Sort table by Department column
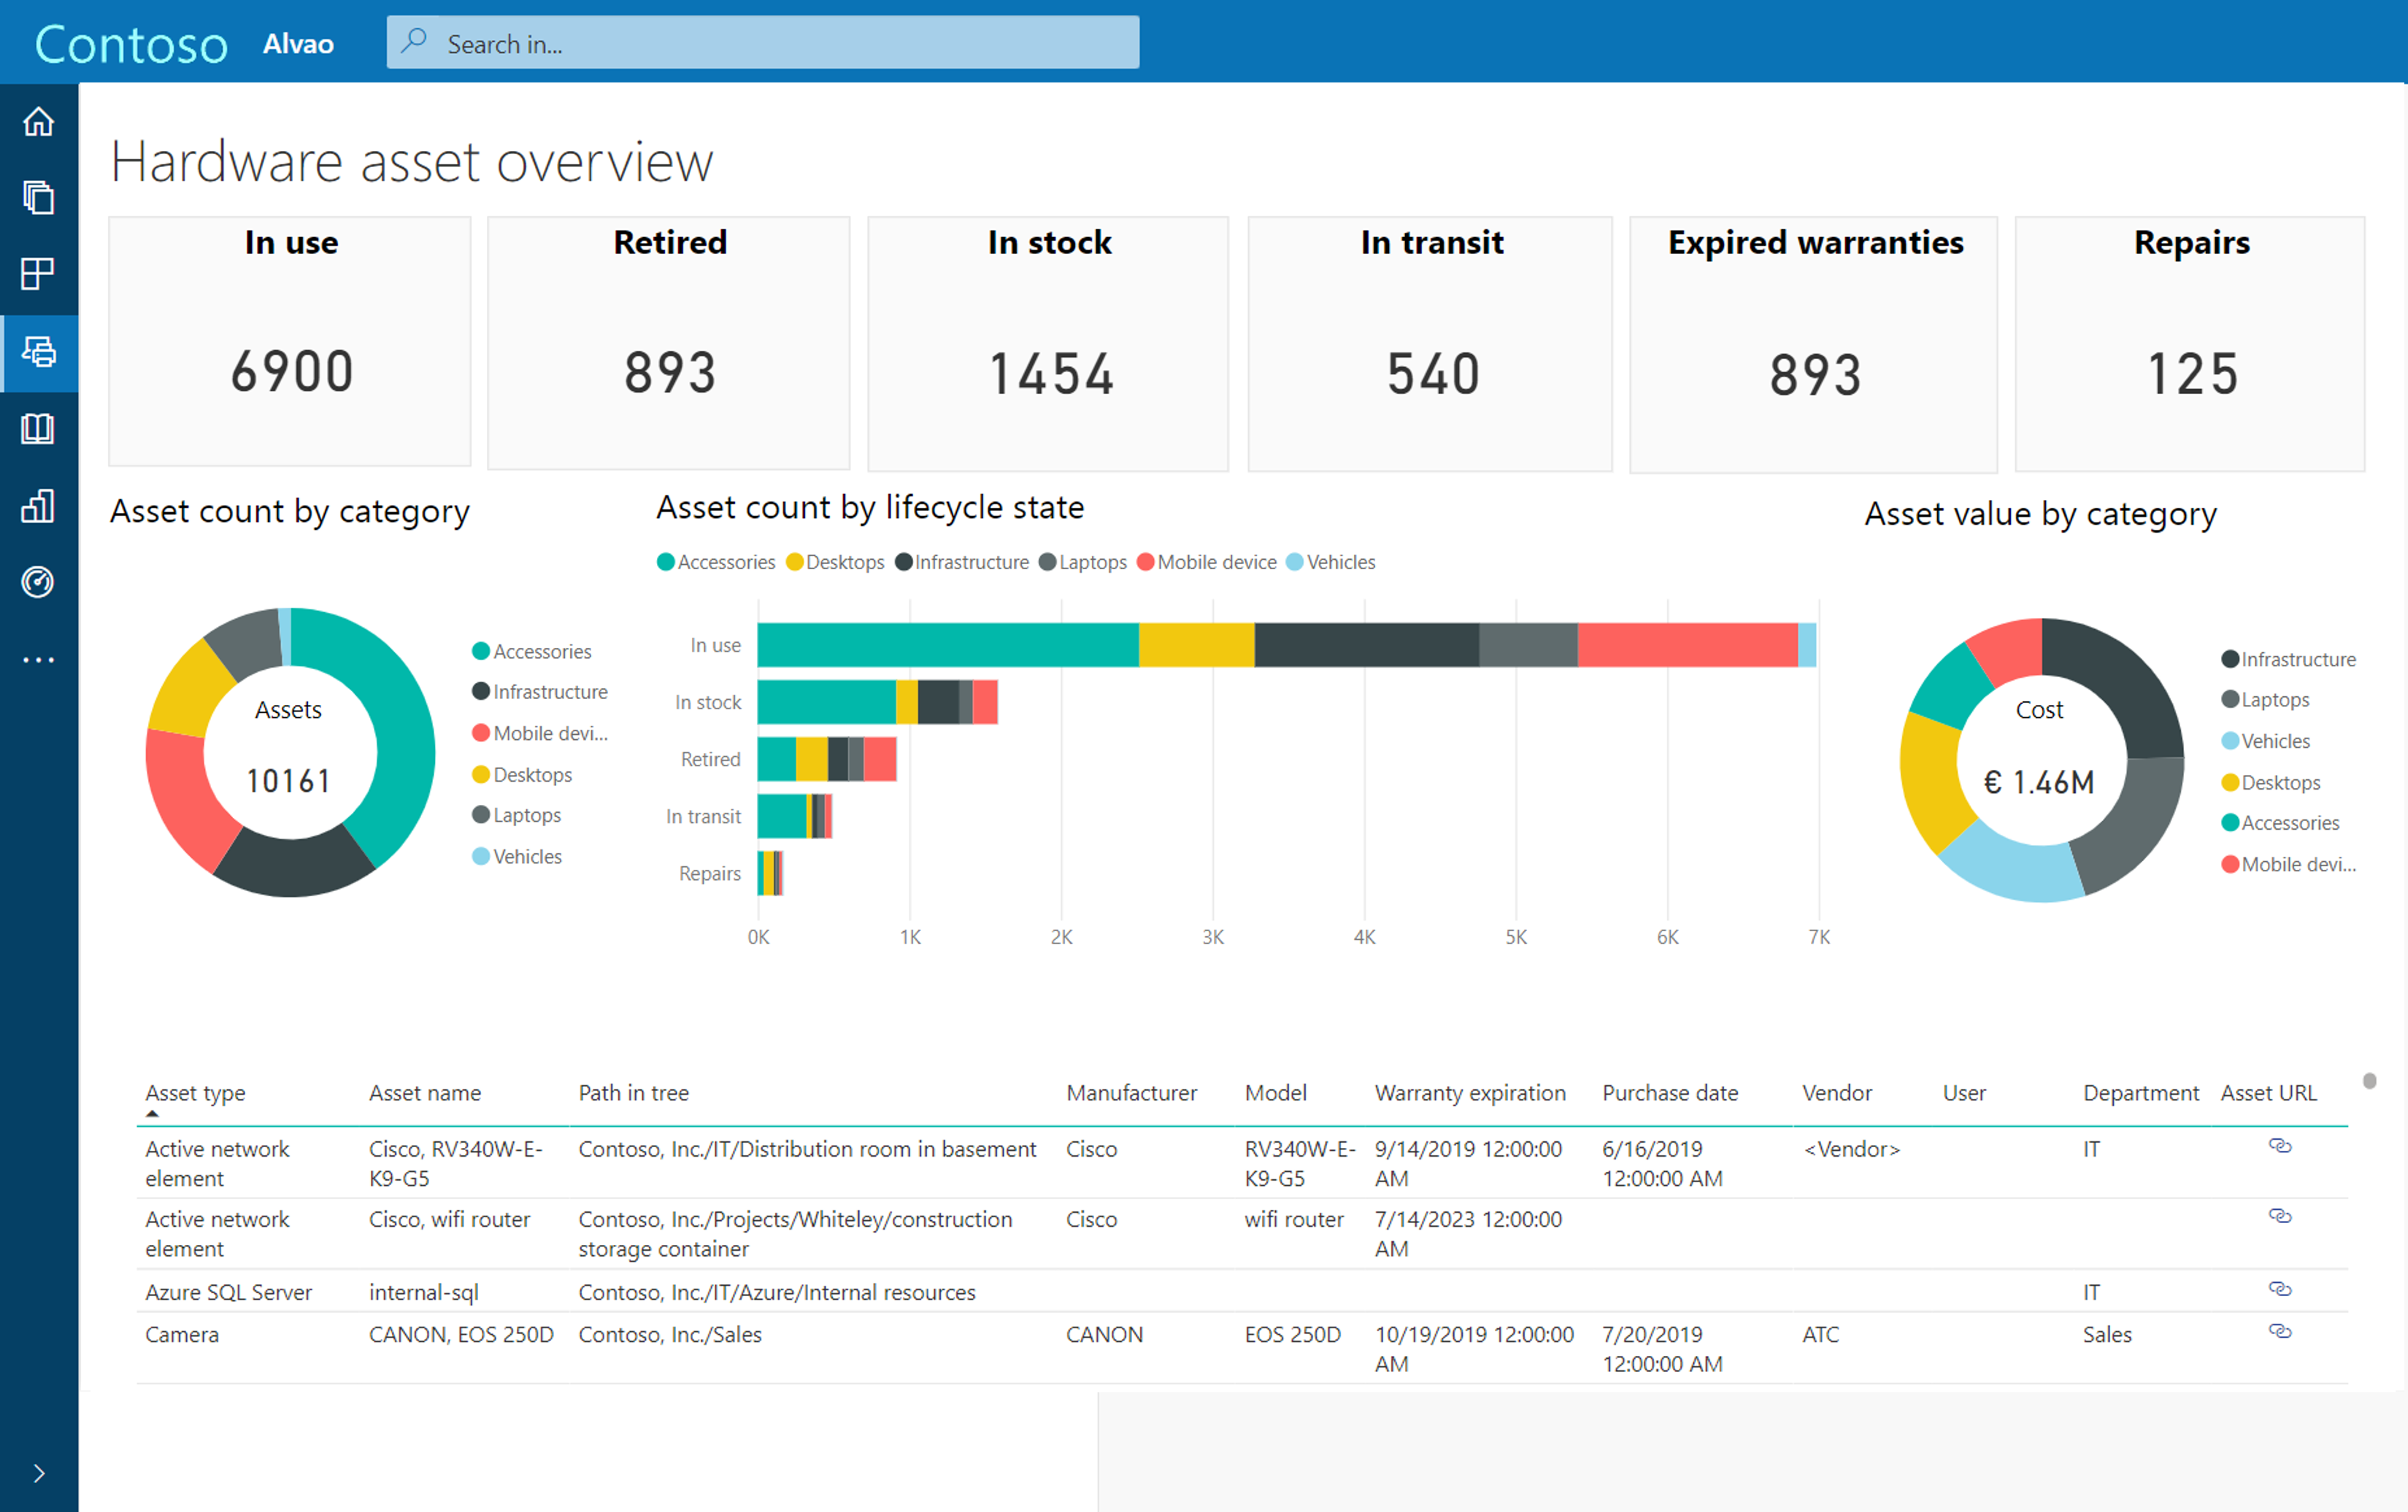Viewport: 2408px width, 1512px height. (x=2141, y=1093)
